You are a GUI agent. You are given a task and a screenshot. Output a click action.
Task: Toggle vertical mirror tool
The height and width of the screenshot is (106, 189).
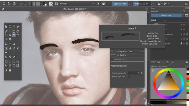tap(165, 4)
